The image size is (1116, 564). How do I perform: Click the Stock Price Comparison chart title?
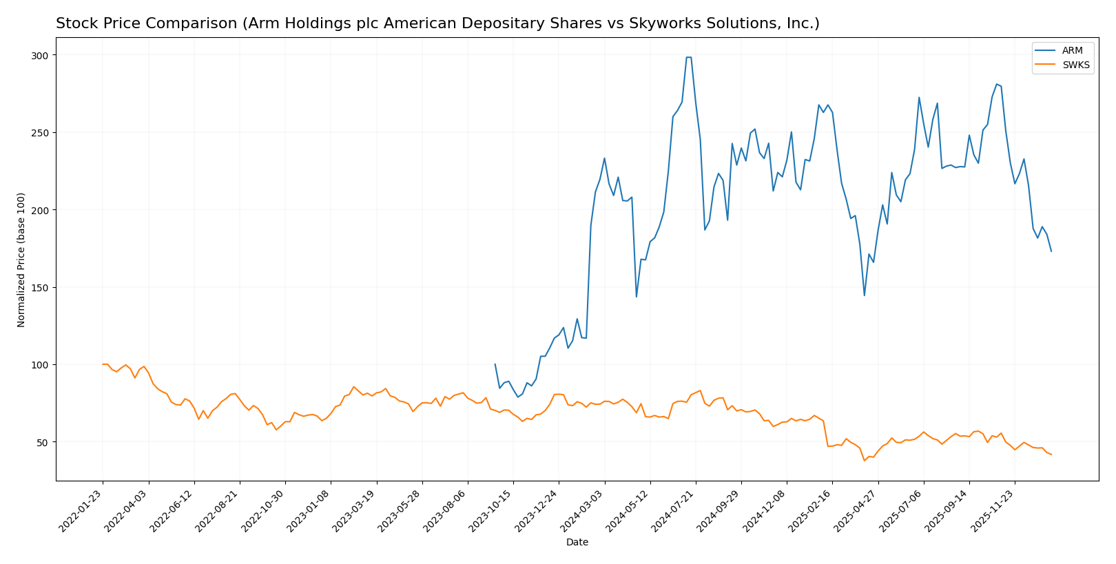[x=437, y=24]
